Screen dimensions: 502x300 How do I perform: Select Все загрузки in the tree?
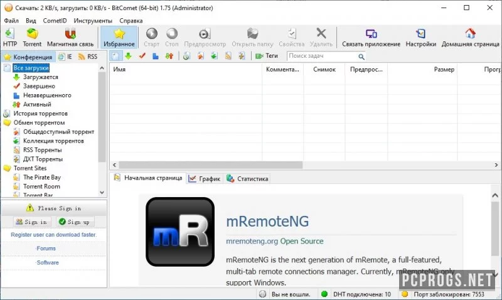31,68
